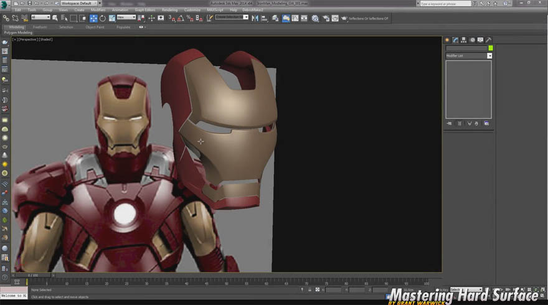Toggle Window/Crossing selection mode

(82, 18)
